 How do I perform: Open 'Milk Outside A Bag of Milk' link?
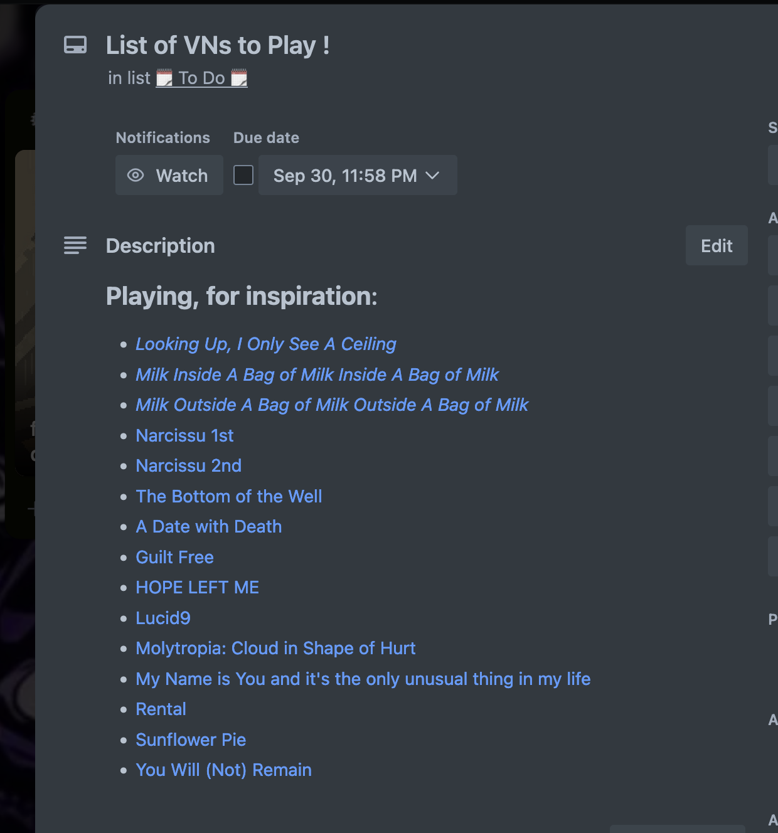click(x=332, y=405)
